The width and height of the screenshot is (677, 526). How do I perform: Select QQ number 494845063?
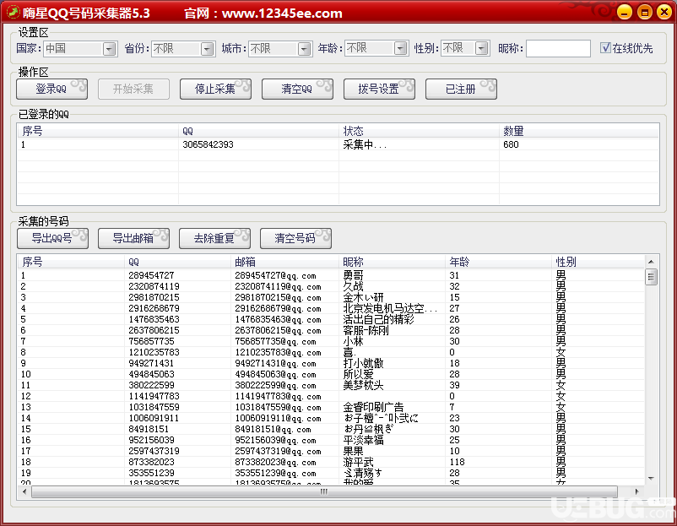pos(151,374)
